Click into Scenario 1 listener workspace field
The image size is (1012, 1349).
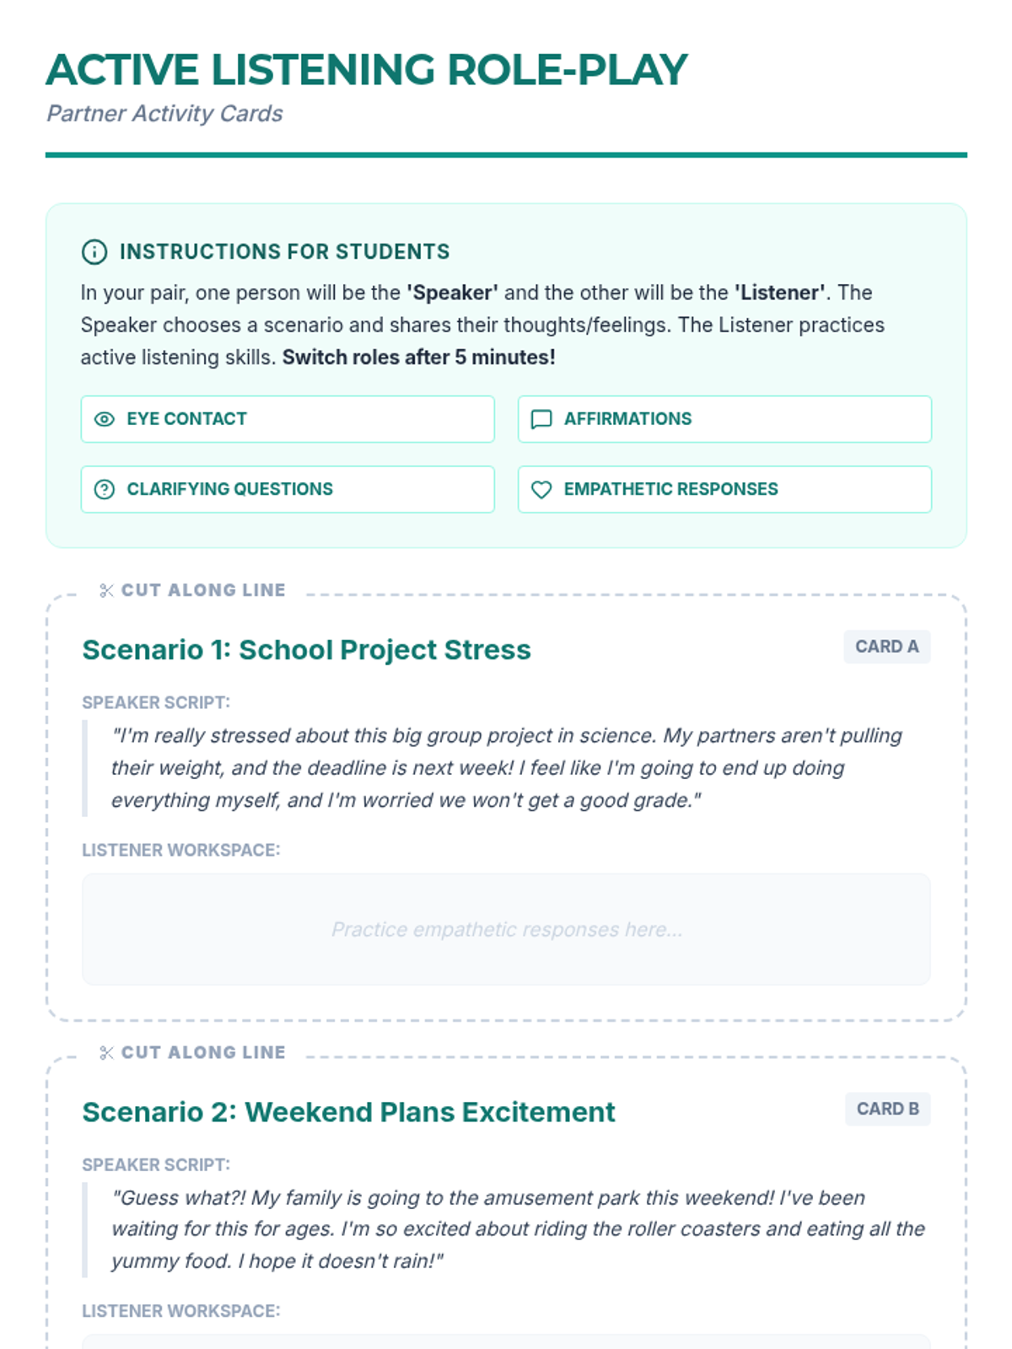(x=506, y=929)
